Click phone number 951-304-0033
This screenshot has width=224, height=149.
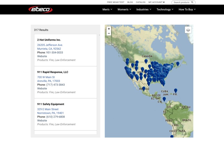point(54,53)
